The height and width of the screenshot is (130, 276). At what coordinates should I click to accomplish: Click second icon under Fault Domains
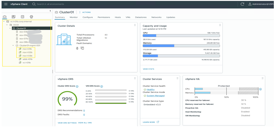pyautogui.click(x=82, y=48)
